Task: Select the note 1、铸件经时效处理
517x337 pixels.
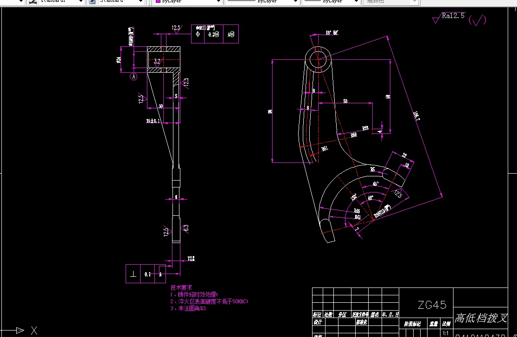Action: (x=194, y=294)
